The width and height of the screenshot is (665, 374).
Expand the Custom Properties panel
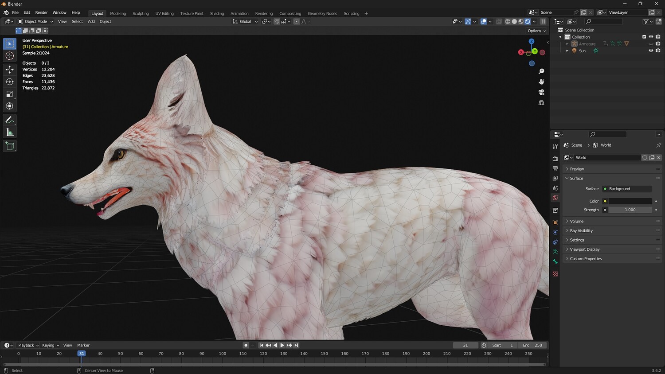pos(612,258)
